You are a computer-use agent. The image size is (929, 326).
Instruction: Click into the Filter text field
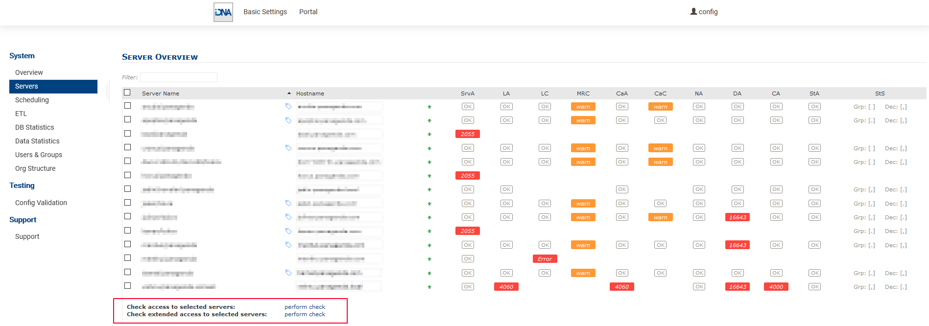click(x=178, y=77)
